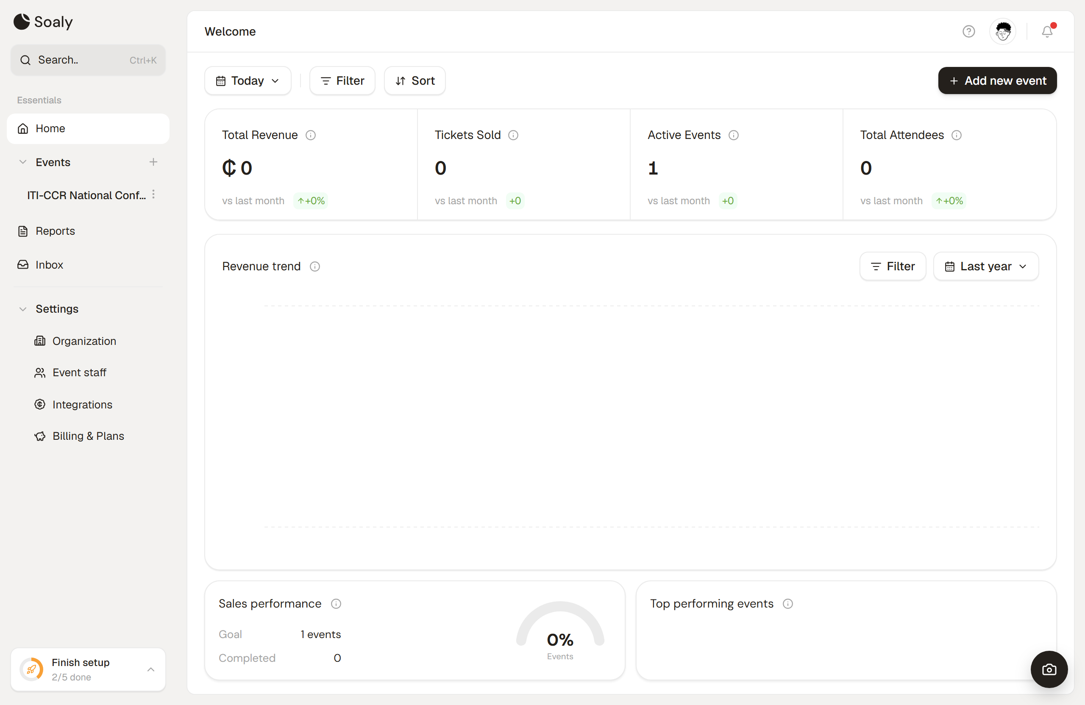Click the camera screenshot floating button
This screenshot has width=1085, height=705.
(1049, 669)
